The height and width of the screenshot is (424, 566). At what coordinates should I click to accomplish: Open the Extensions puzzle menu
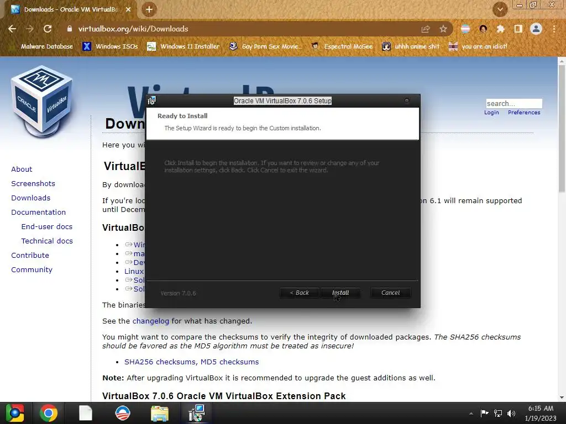pos(500,29)
